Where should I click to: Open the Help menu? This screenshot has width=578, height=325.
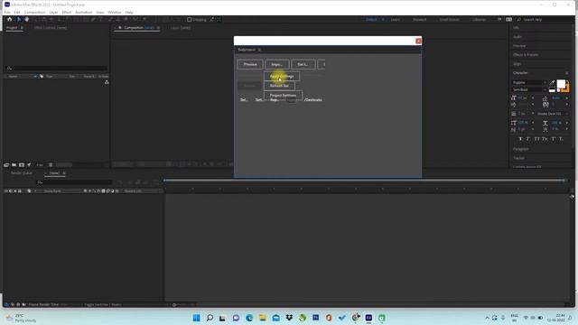point(129,12)
